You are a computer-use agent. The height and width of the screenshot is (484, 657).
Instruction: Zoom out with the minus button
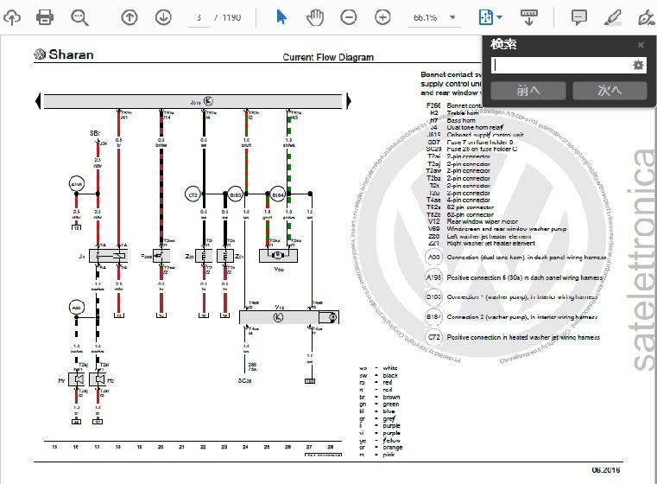pyautogui.click(x=349, y=17)
